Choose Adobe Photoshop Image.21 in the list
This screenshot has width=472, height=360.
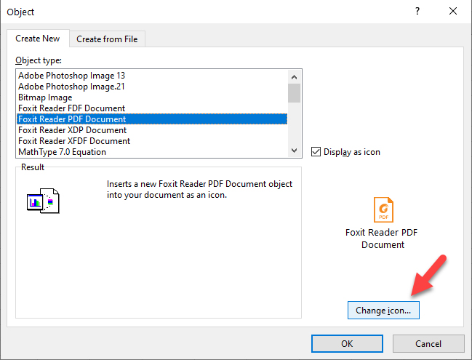tap(152, 87)
